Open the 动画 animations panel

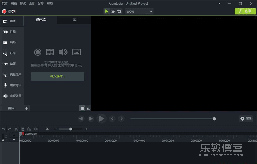point(12,64)
